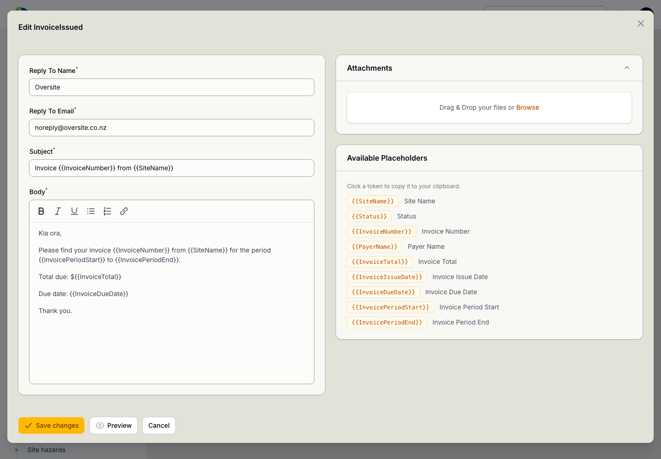Click the 'Payer Name' description label
The height and width of the screenshot is (459, 661).
point(426,246)
